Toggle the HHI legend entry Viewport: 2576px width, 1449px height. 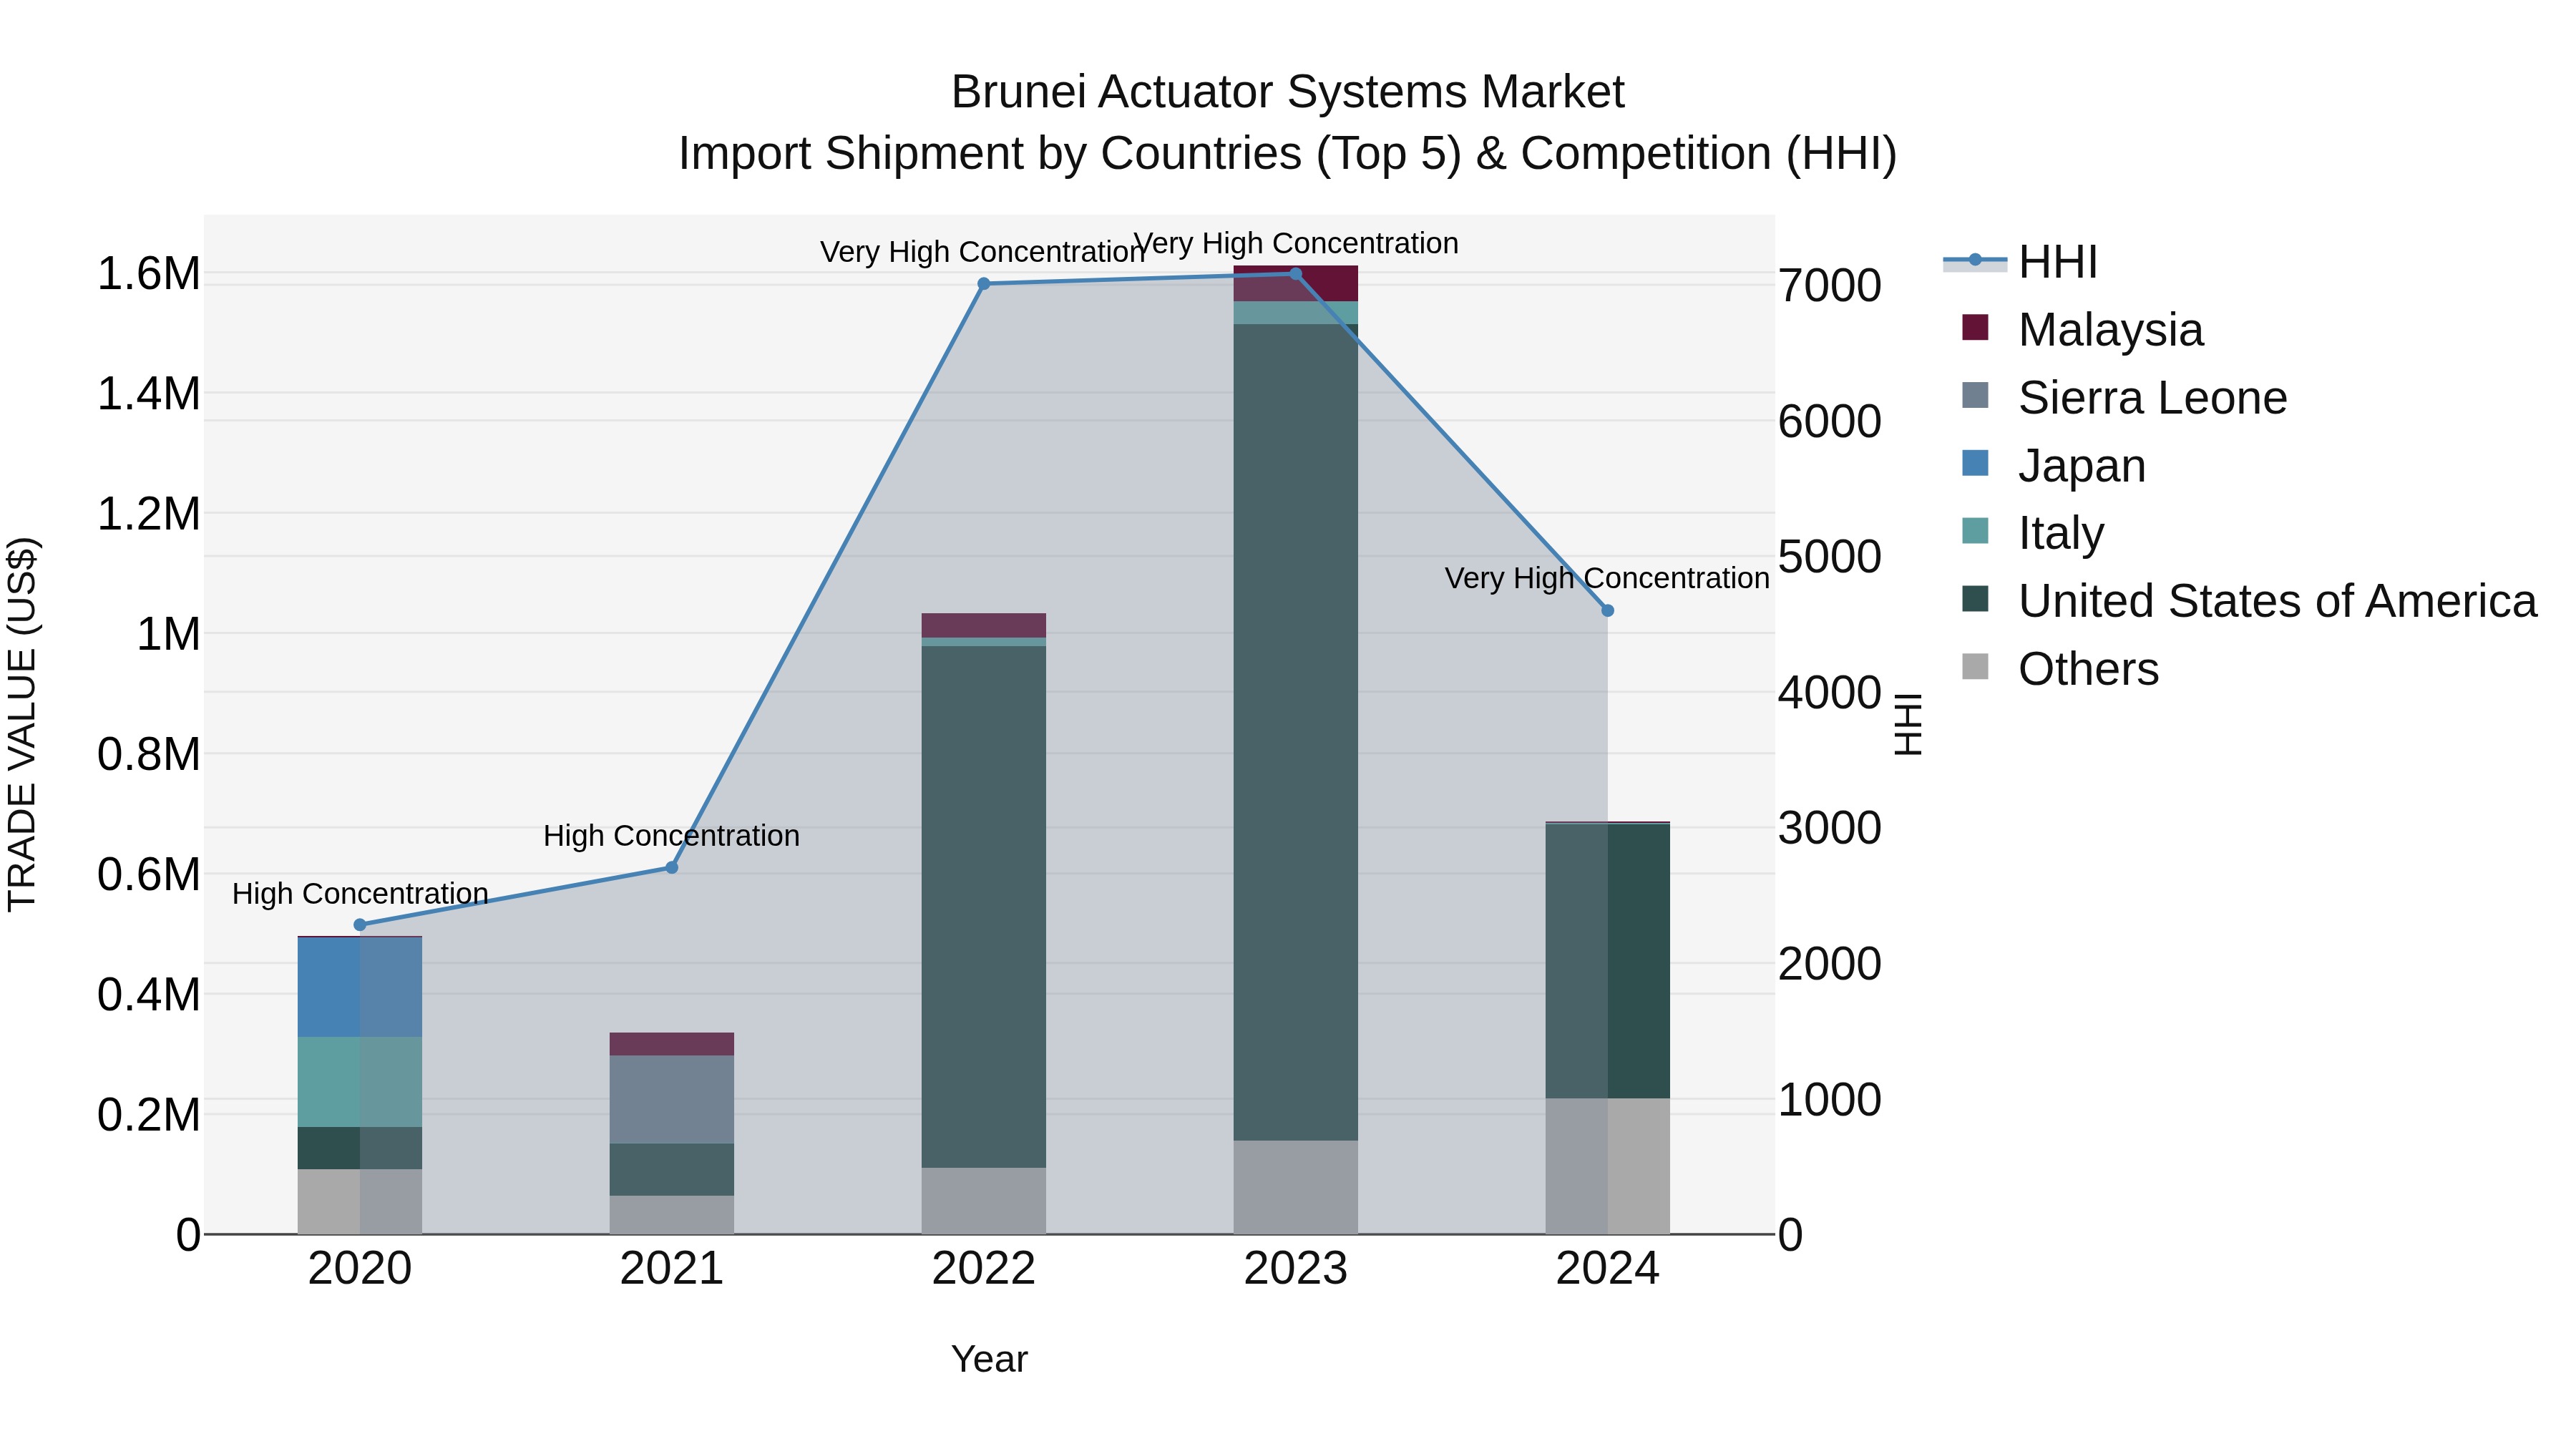(2020, 262)
